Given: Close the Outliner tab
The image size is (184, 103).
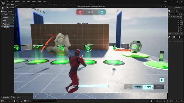Looking at the screenshot, I should 174,11.
